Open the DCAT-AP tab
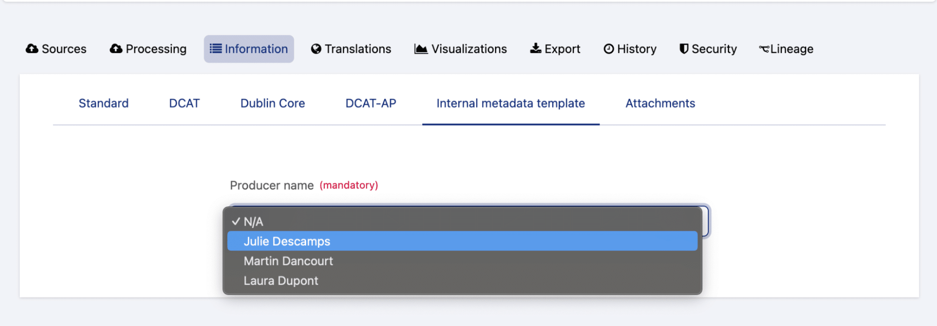Image resolution: width=937 pixels, height=326 pixels. 371,103
